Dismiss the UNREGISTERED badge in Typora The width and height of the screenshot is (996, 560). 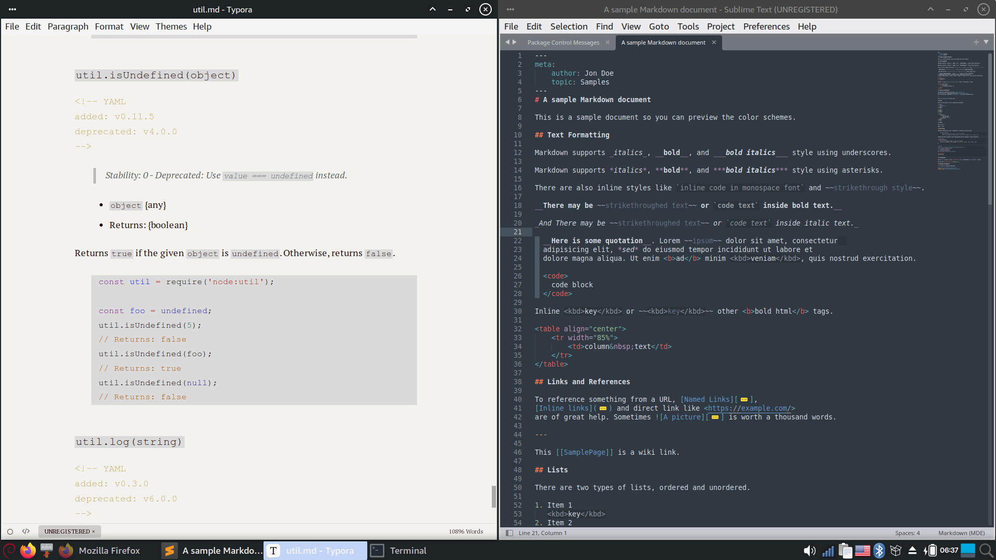coord(93,531)
